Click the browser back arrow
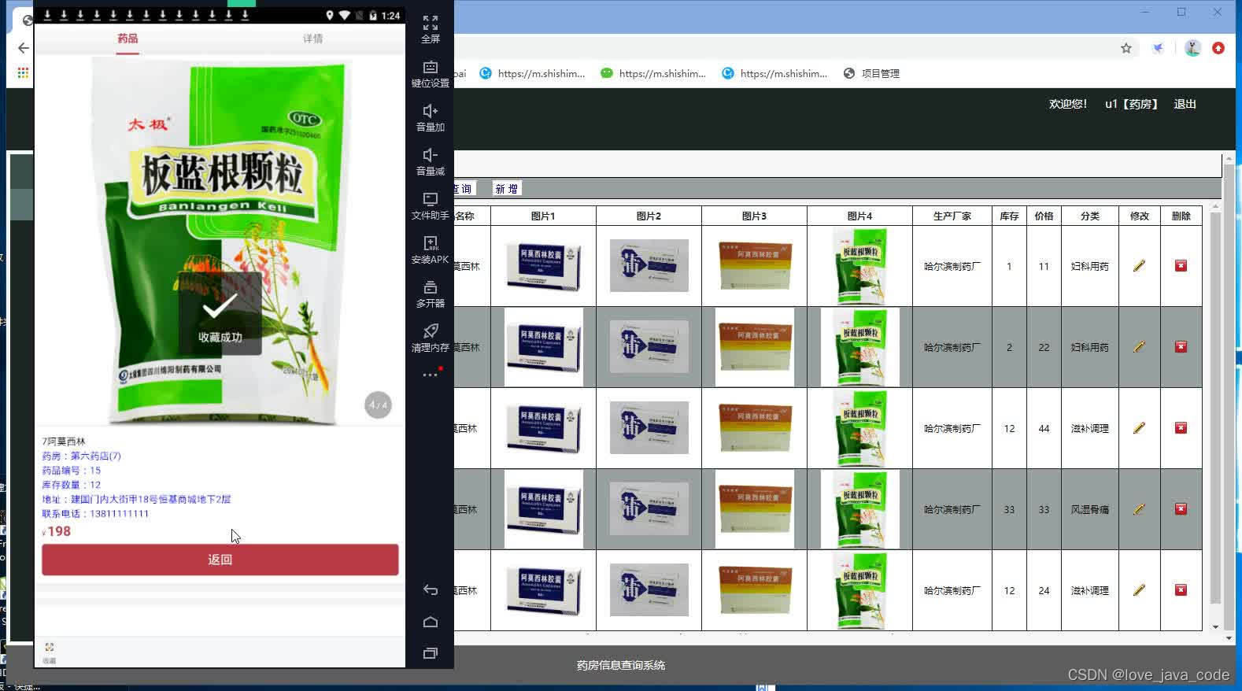Image resolution: width=1242 pixels, height=691 pixels. pyautogui.click(x=24, y=48)
